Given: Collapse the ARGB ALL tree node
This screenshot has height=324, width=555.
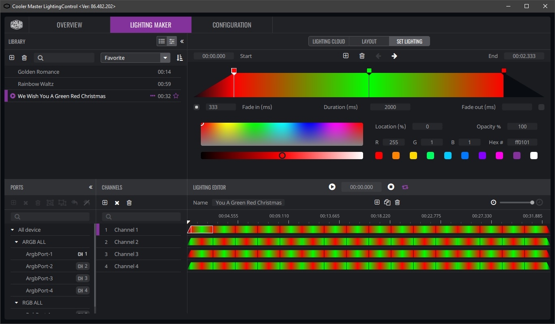Looking at the screenshot, I should [x=17, y=242].
